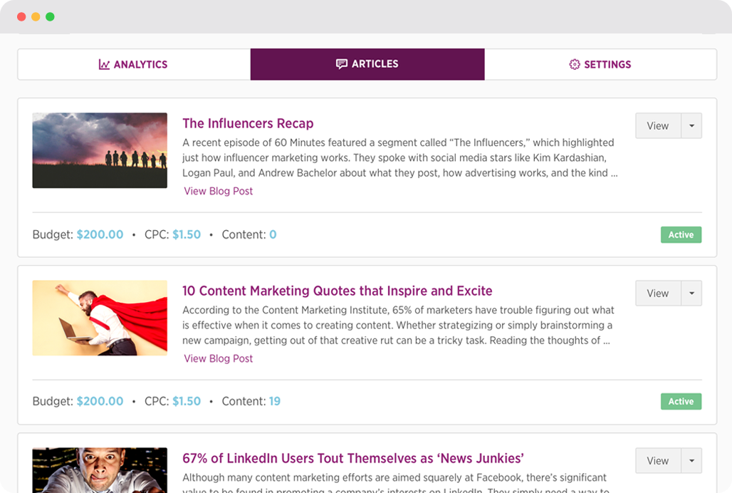Screen dimensions: 732x493
Task: Click the Analytics chart icon
Action: pos(104,64)
